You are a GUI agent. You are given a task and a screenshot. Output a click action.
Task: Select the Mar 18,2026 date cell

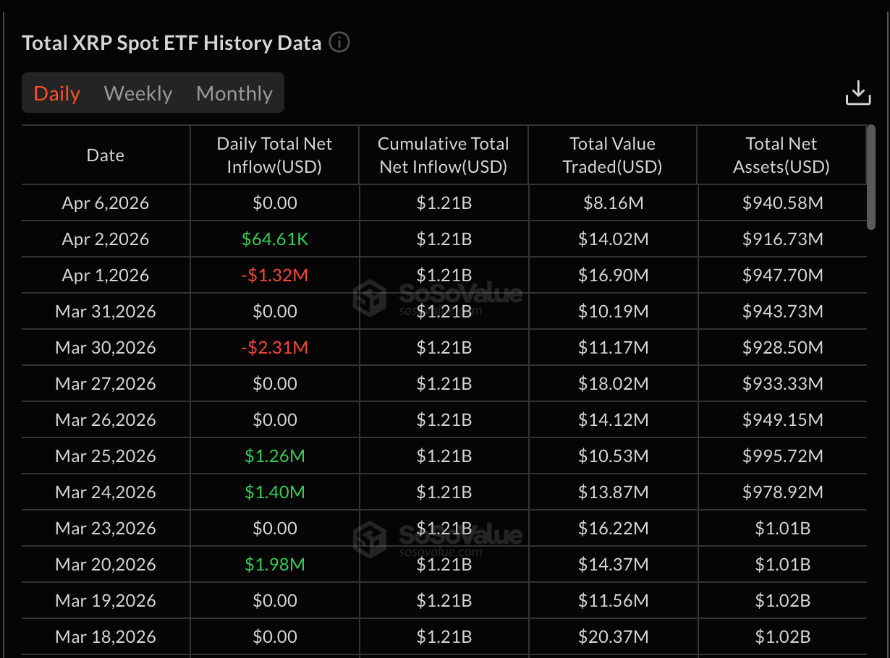click(x=106, y=637)
